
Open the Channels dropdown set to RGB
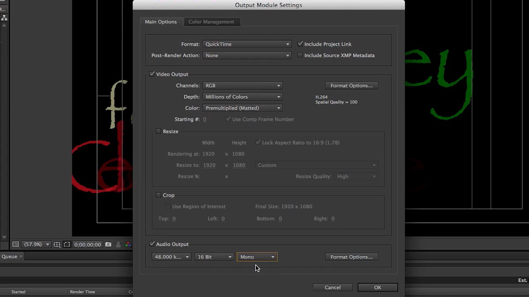tap(242, 85)
